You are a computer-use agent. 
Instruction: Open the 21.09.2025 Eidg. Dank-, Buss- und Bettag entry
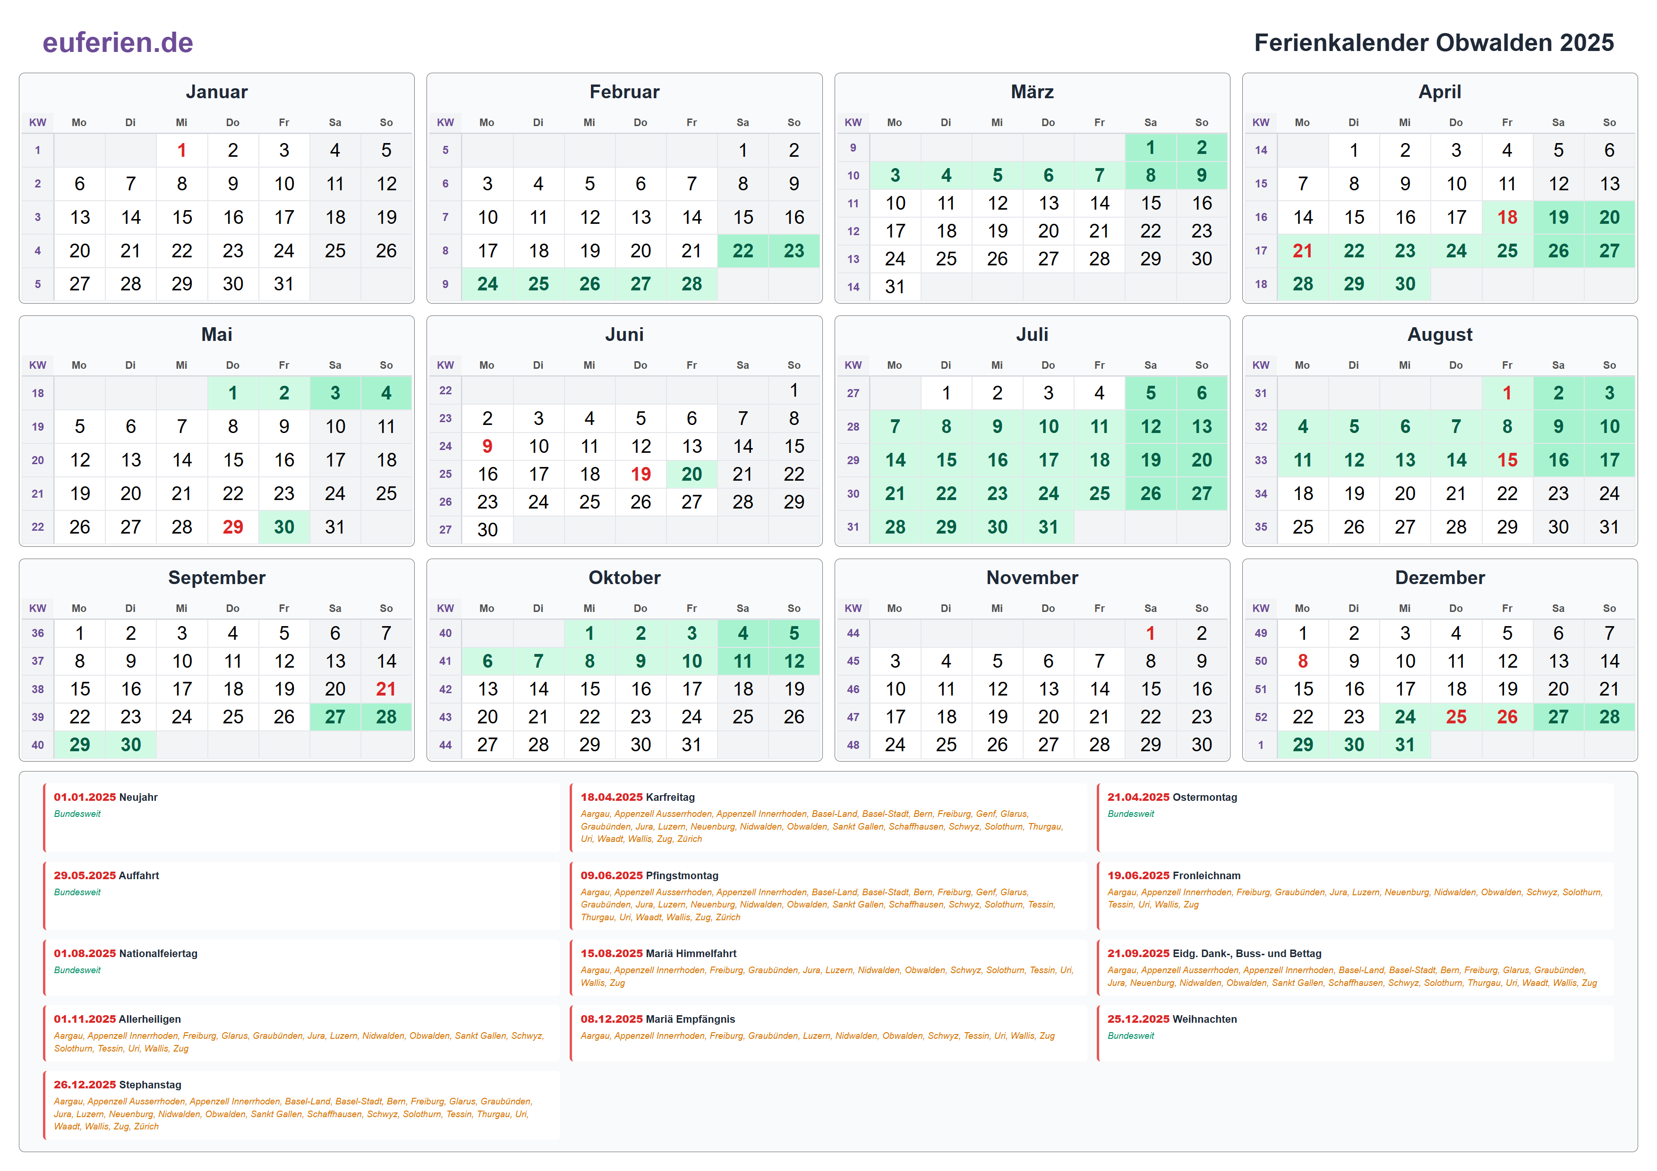(x=1355, y=968)
